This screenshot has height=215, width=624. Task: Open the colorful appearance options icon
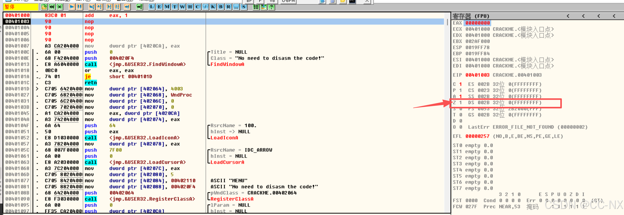tap(264, 7)
